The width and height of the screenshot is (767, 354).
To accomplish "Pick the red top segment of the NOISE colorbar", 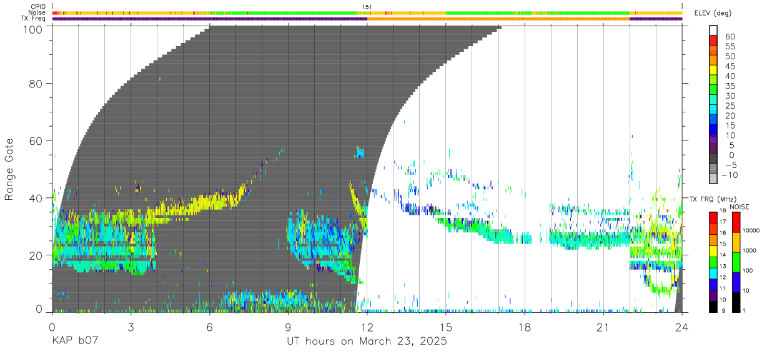I will 736,222.
